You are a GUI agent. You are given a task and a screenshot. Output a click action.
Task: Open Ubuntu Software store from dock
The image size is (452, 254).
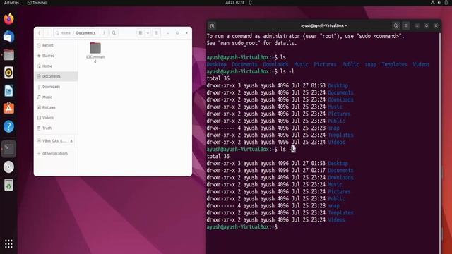click(x=8, y=109)
